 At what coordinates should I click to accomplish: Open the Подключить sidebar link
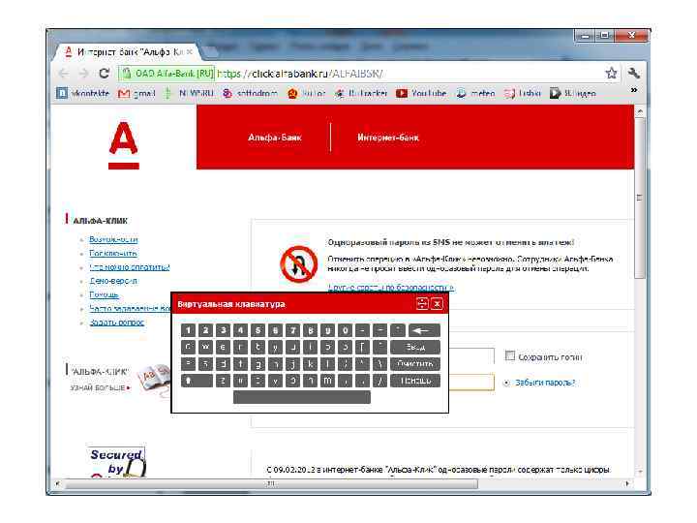pyautogui.click(x=113, y=253)
